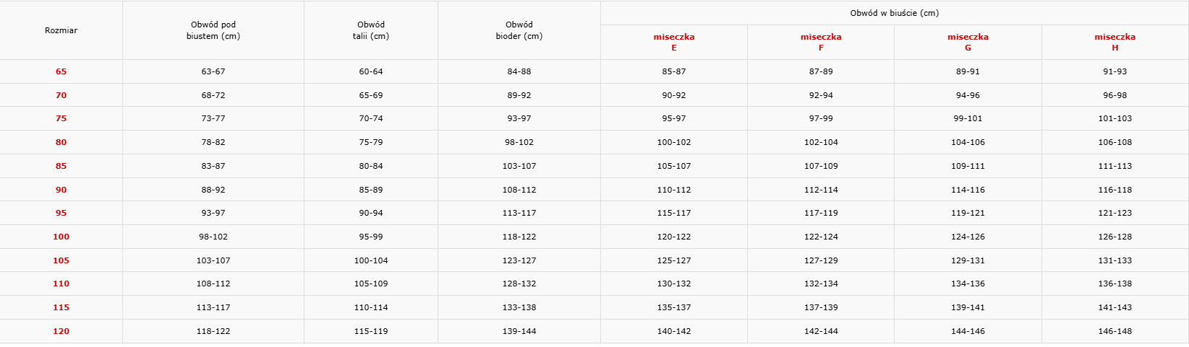Click size 65 in the Rozmiar column
The height and width of the screenshot is (347, 1189).
coord(61,71)
